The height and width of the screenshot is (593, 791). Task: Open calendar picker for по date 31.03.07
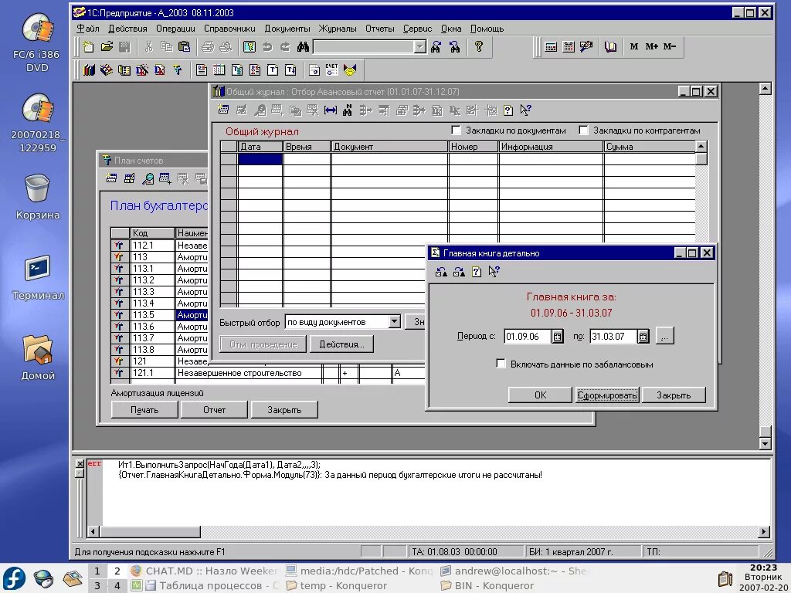pos(643,337)
